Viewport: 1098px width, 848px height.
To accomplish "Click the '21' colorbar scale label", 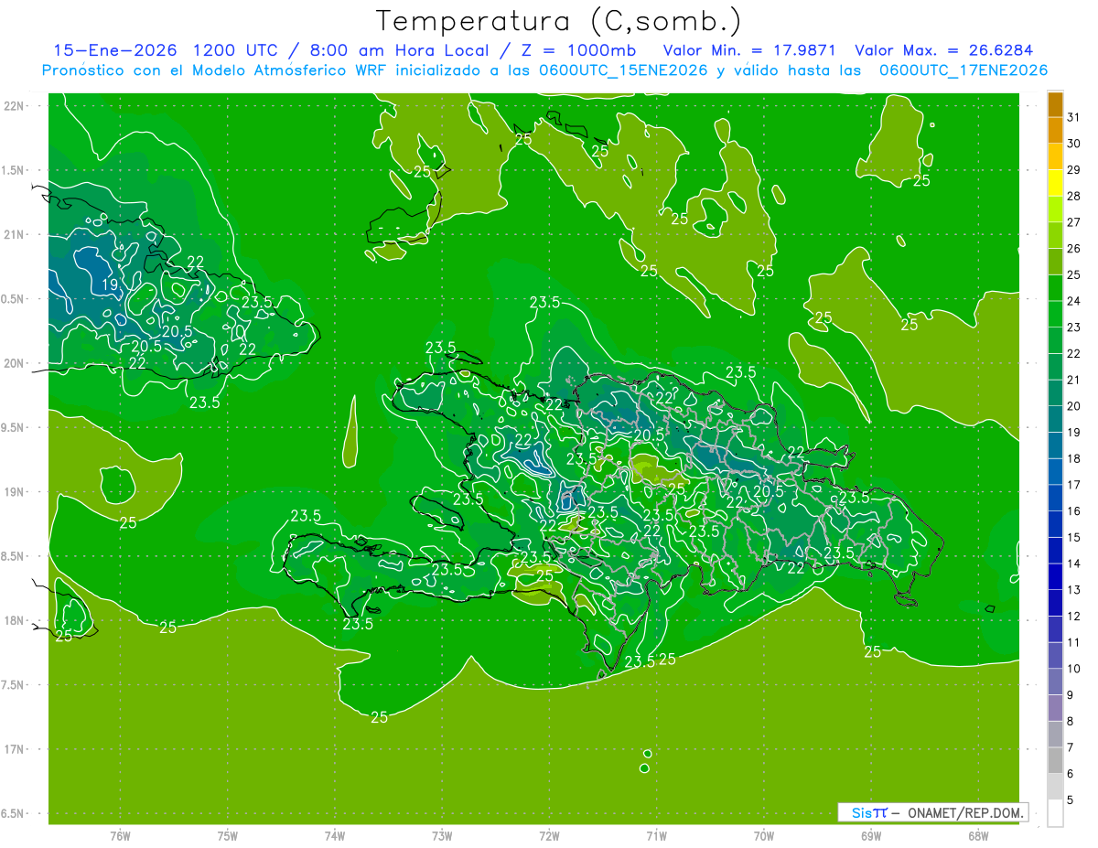I will tap(1074, 380).
